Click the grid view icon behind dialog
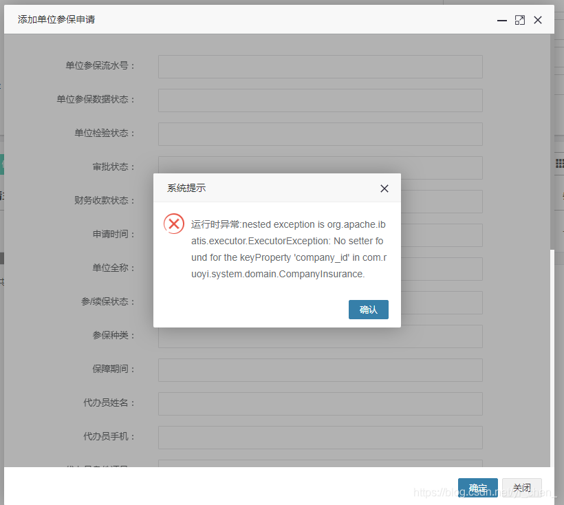The width and height of the screenshot is (564, 505). coord(560,164)
